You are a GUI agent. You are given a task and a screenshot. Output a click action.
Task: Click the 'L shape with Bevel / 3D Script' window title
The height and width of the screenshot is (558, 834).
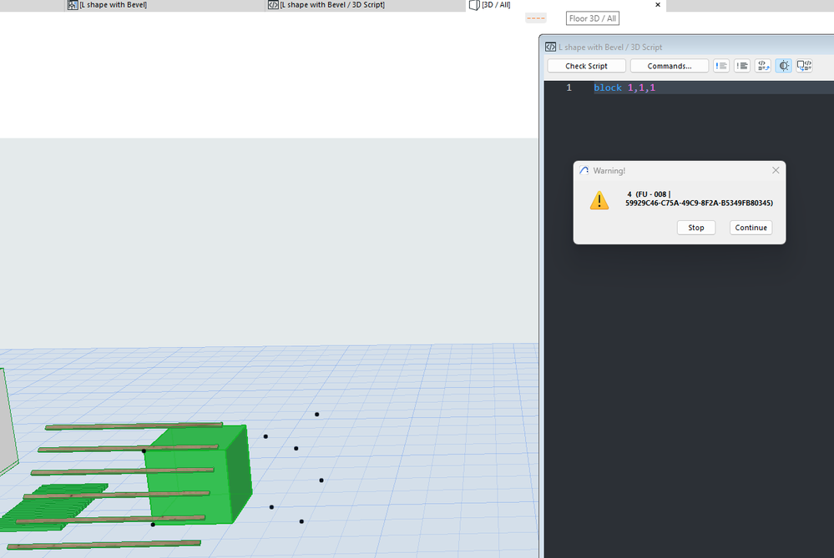pos(610,47)
